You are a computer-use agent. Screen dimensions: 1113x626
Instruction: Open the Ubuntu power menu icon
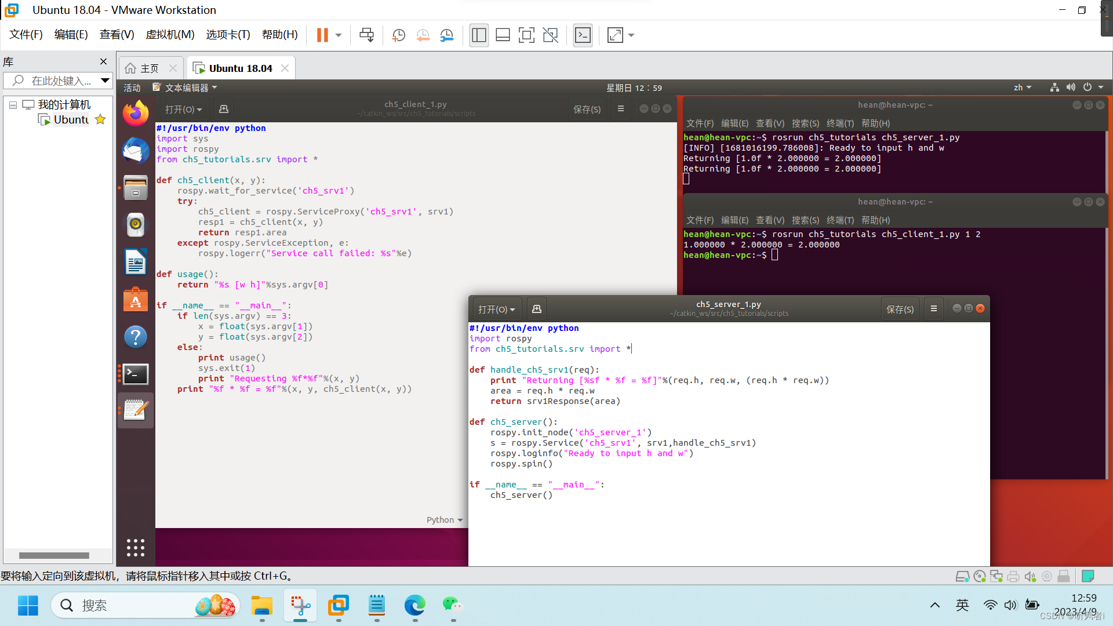click(x=1087, y=88)
